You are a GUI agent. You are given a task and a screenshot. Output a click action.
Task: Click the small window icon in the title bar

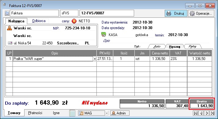(4, 5)
